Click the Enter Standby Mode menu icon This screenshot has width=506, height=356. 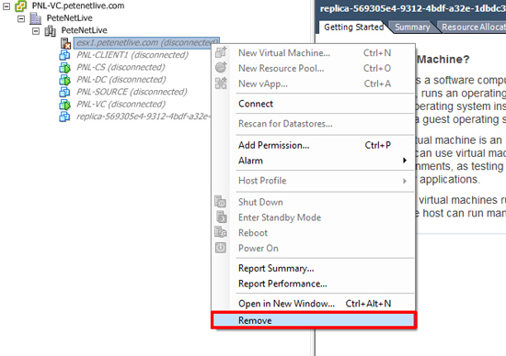(x=221, y=217)
